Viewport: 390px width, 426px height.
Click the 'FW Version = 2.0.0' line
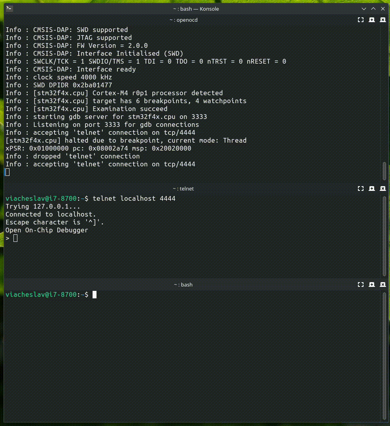pyautogui.click(x=77, y=46)
